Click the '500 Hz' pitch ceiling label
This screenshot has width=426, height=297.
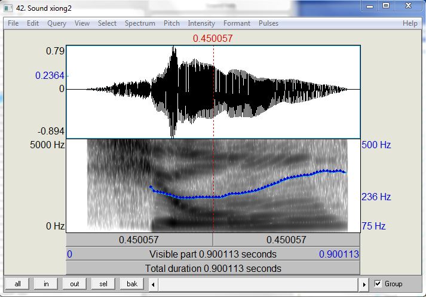[x=376, y=145]
